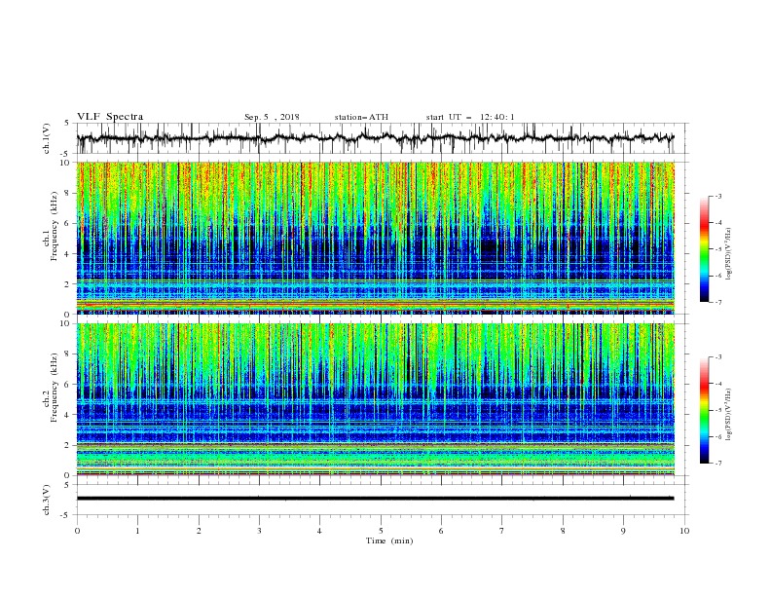Click the "-3" label on ch.1 colorbar
Viewport: 771px width, 596px height.
point(717,196)
